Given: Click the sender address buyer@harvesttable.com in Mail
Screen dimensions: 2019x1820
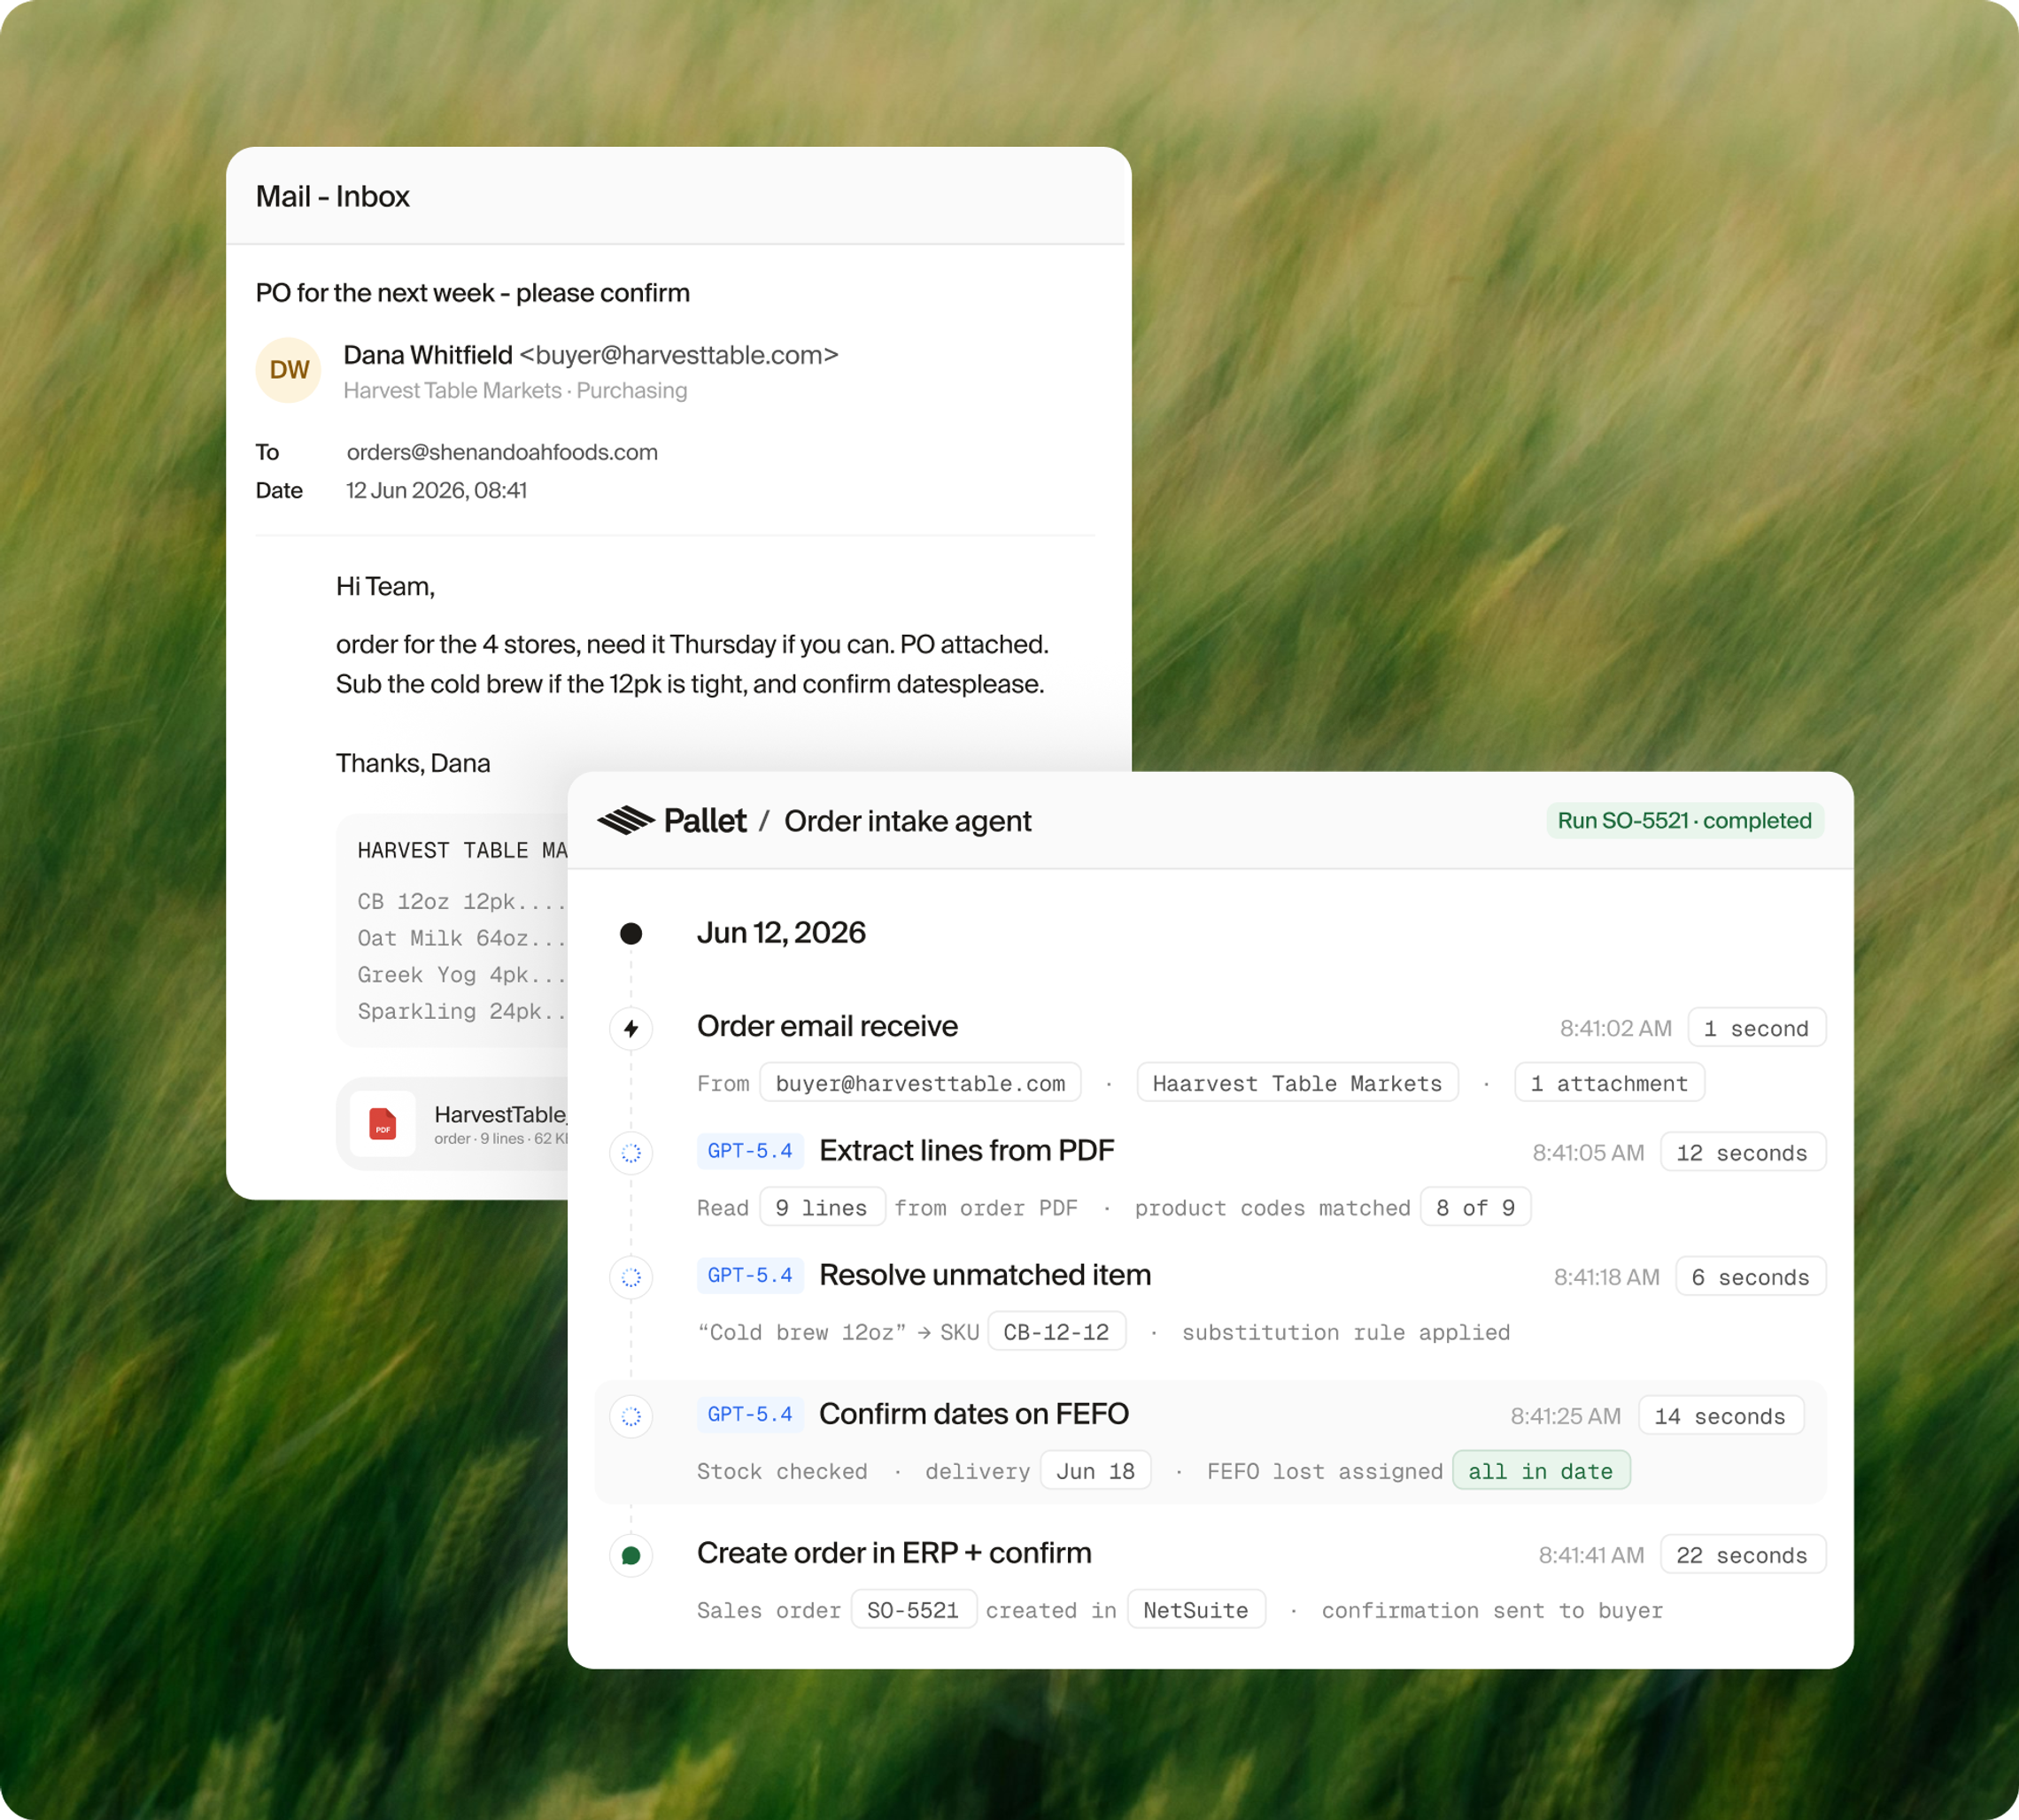Looking at the screenshot, I should (x=678, y=355).
